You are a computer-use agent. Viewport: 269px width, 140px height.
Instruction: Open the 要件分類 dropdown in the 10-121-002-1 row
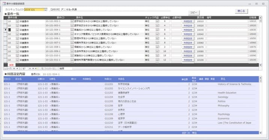(x=17, y=21)
